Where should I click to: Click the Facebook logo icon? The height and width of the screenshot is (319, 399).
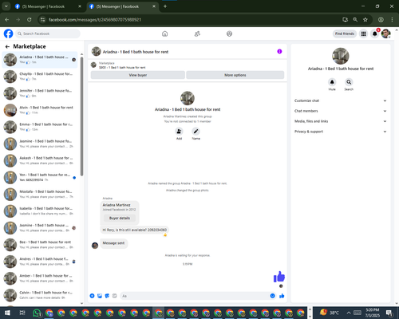coord(8,33)
